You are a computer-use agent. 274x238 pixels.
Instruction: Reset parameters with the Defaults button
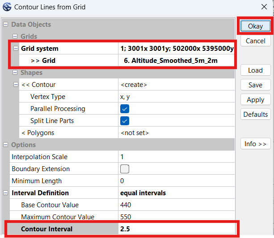[255, 115]
